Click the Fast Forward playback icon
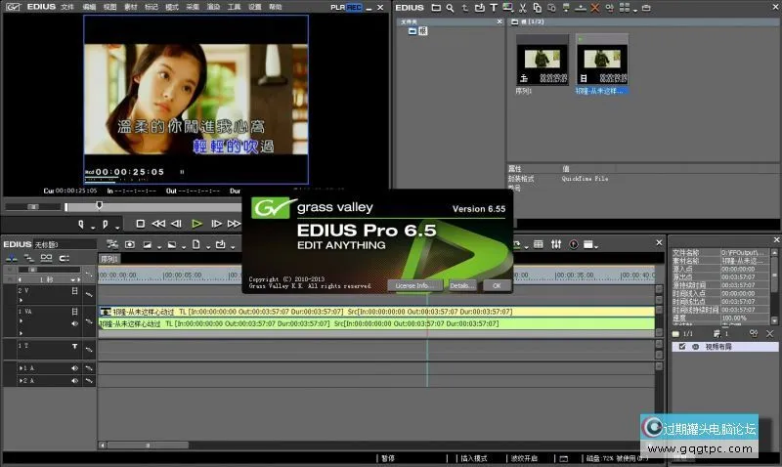 (234, 224)
